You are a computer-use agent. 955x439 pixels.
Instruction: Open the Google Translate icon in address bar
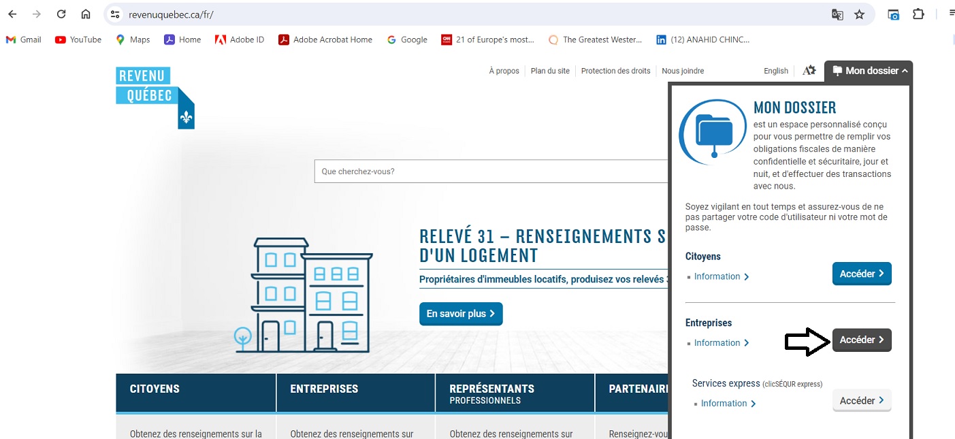[837, 14]
